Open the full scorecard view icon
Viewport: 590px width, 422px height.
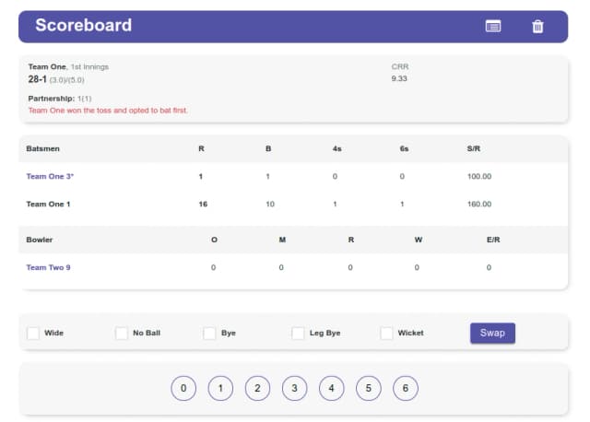[493, 27]
